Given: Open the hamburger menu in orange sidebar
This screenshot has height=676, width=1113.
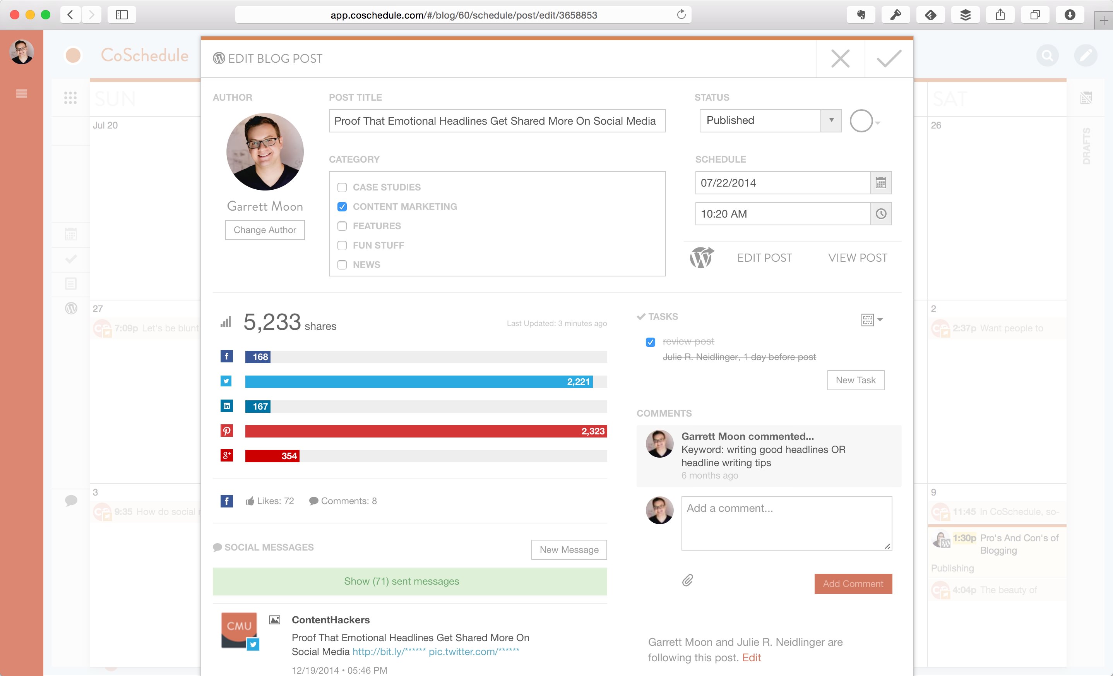Looking at the screenshot, I should coord(21,94).
